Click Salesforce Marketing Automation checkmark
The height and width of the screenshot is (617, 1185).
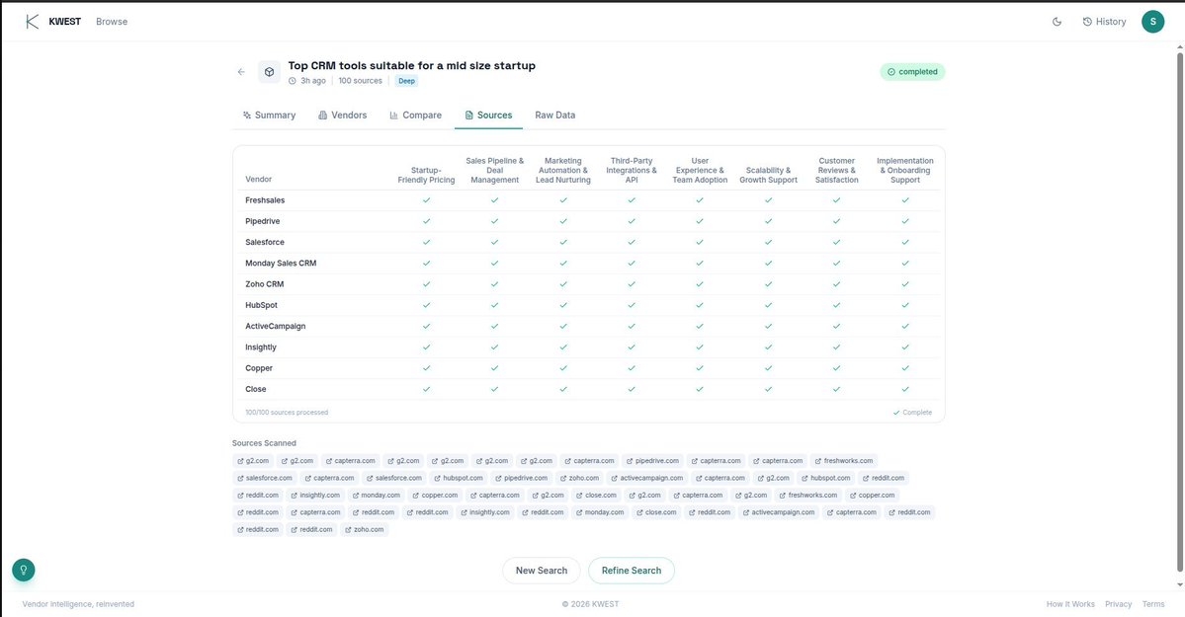563,243
